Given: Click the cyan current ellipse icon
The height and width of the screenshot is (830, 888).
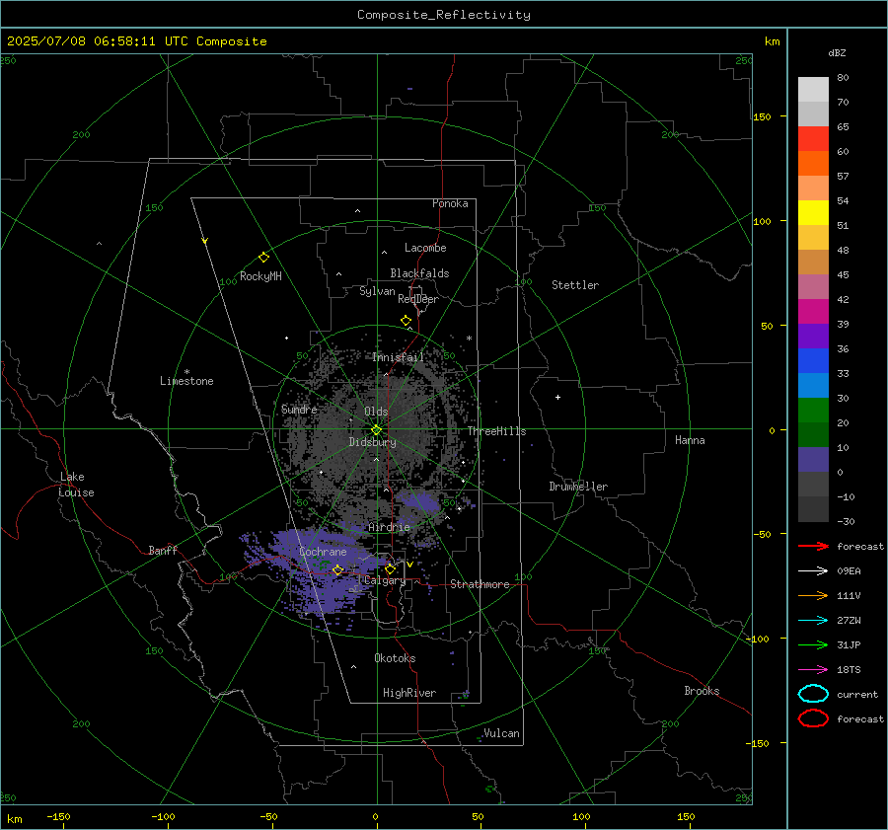Looking at the screenshot, I should click(813, 694).
